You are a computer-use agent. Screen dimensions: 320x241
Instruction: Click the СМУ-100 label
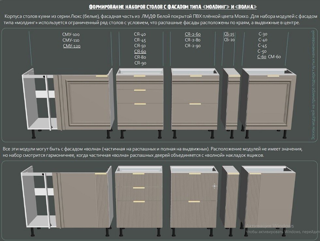pos(71,34)
